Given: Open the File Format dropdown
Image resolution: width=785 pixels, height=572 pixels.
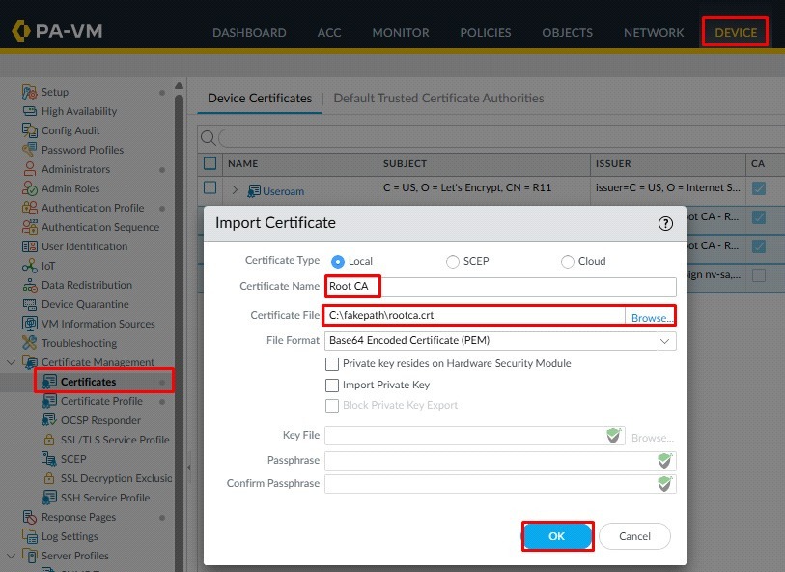Looking at the screenshot, I should pyautogui.click(x=500, y=341).
